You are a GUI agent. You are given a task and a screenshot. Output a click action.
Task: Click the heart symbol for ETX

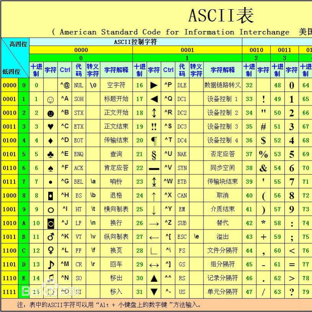50,126
